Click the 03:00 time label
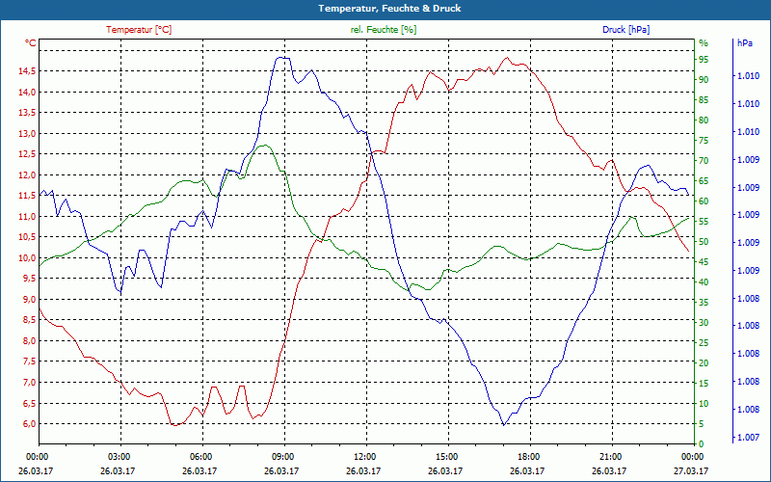Image resolution: width=771 pixels, height=482 pixels. tap(119, 457)
